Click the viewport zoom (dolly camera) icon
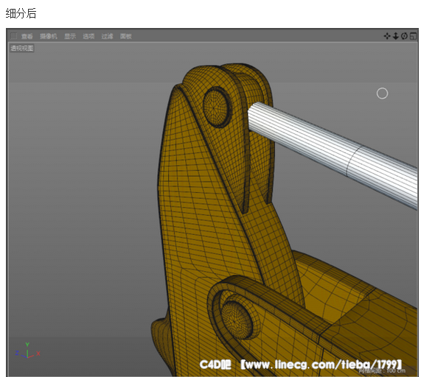This screenshot has height=377, width=421. [x=395, y=36]
